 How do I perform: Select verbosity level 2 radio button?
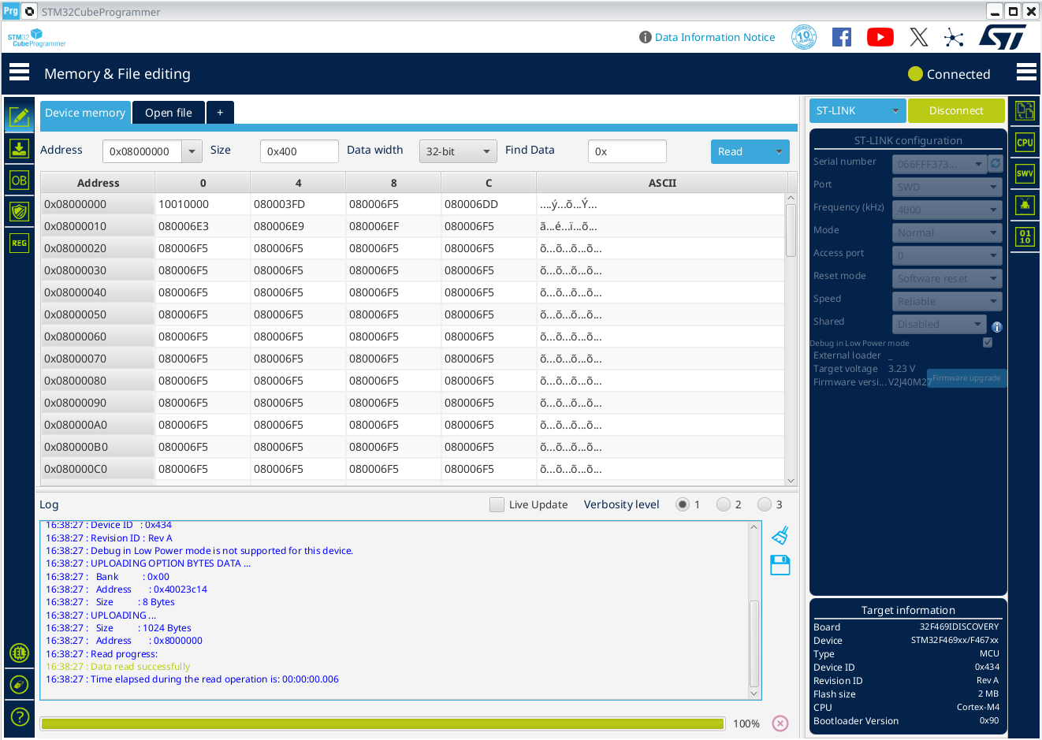click(723, 504)
